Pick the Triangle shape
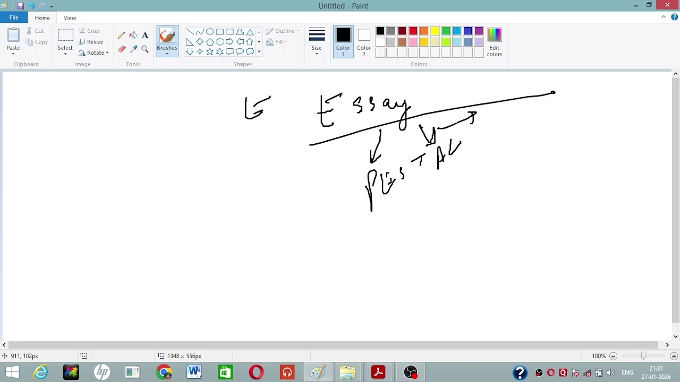Viewport: 680px width, 382px height. (250, 32)
